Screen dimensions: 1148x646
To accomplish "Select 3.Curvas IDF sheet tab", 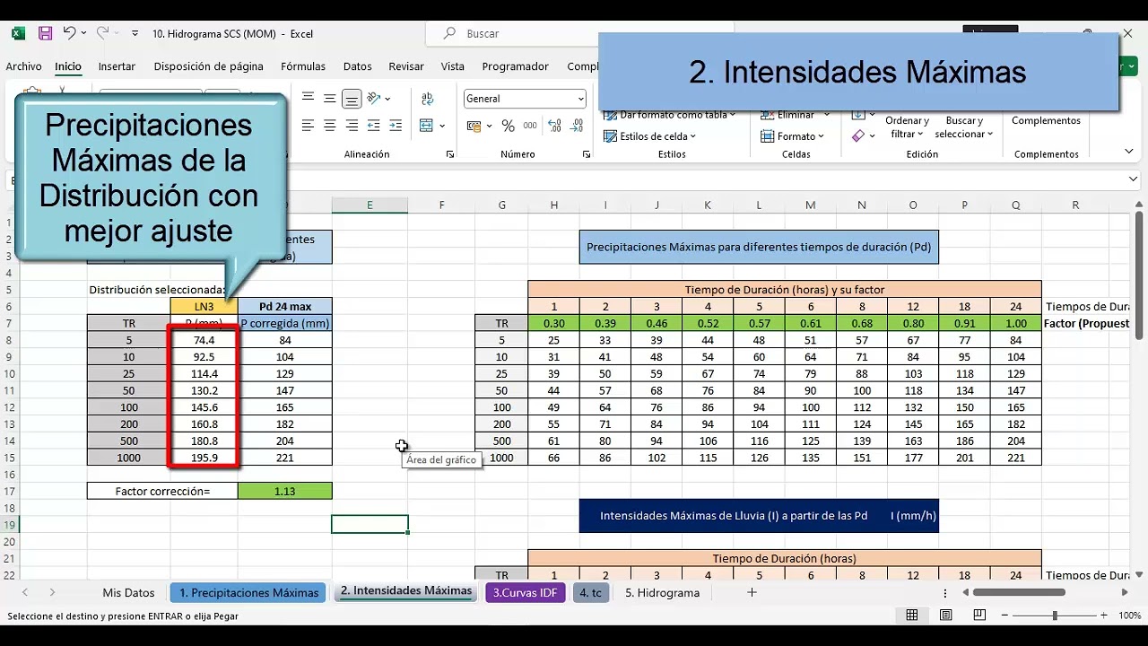I will click(525, 592).
